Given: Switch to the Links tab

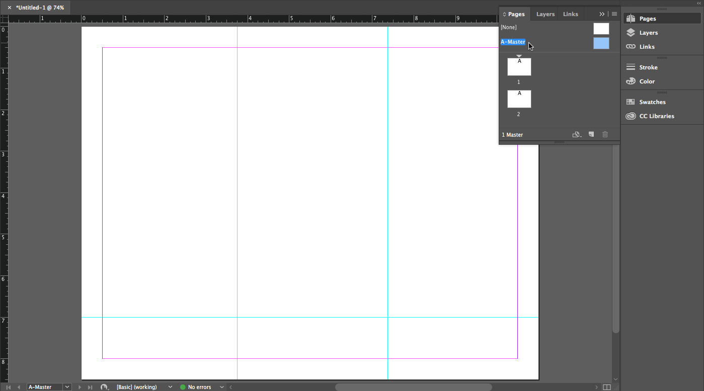Looking at the screenshot, I should pos(570,14).
